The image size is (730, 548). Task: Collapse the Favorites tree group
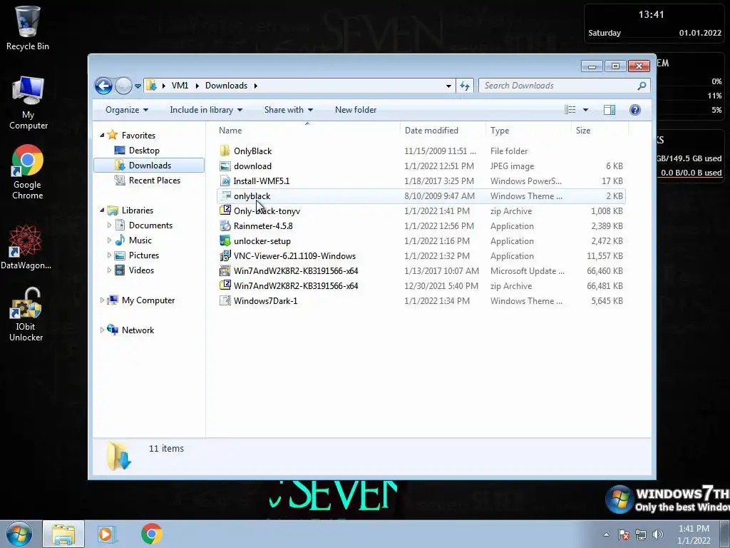pyautogui.click(x=102, y=135)
